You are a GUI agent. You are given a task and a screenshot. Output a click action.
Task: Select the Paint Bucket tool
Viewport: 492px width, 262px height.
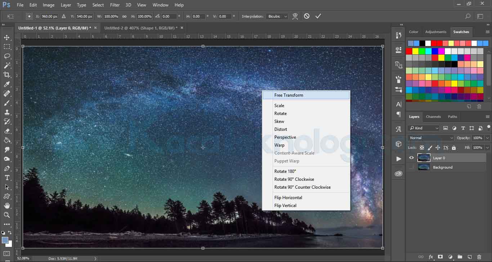pyautogui.click(x=7, y=140)
